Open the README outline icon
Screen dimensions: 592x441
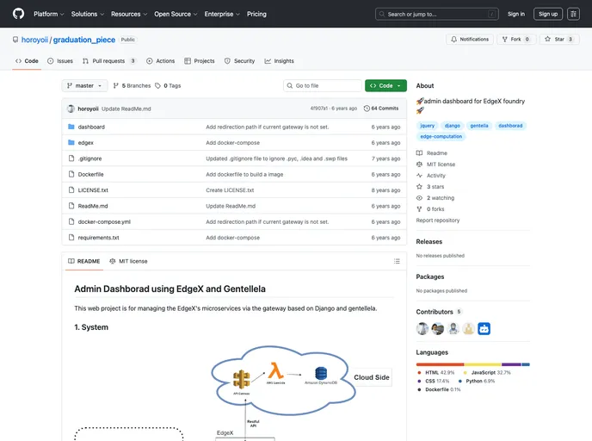[398, 261]
